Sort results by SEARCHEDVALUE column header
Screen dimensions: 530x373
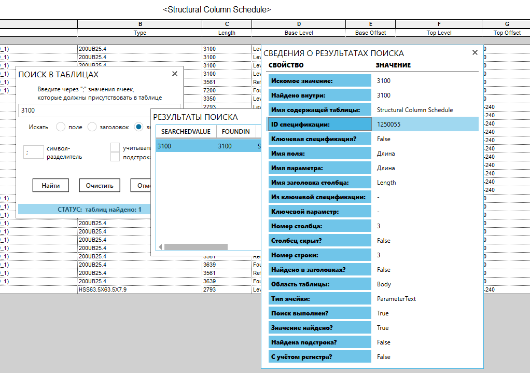tap(186, 132)
